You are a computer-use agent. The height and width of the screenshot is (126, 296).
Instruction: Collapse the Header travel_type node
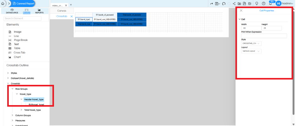21,99
